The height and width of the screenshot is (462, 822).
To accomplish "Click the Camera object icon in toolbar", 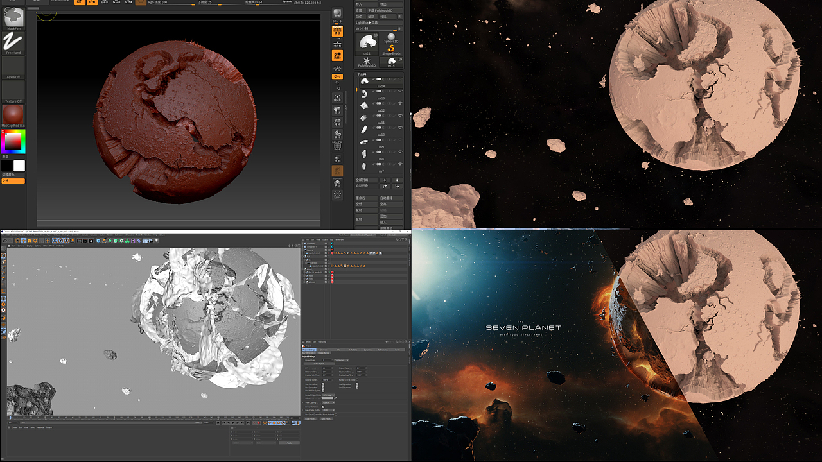I will pos(150,241).
